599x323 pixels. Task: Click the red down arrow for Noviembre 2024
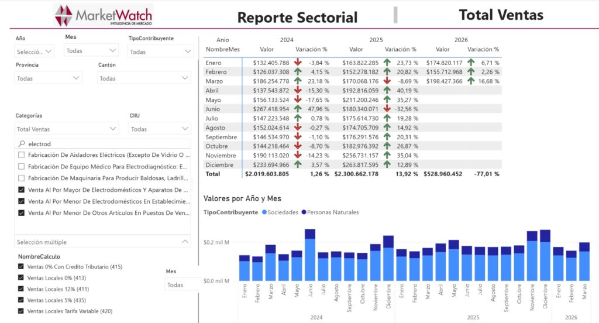point(298,155)
